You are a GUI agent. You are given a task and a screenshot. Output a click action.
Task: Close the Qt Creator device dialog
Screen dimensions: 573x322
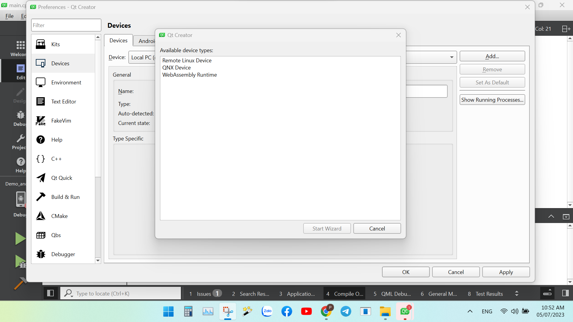(398, 35)
